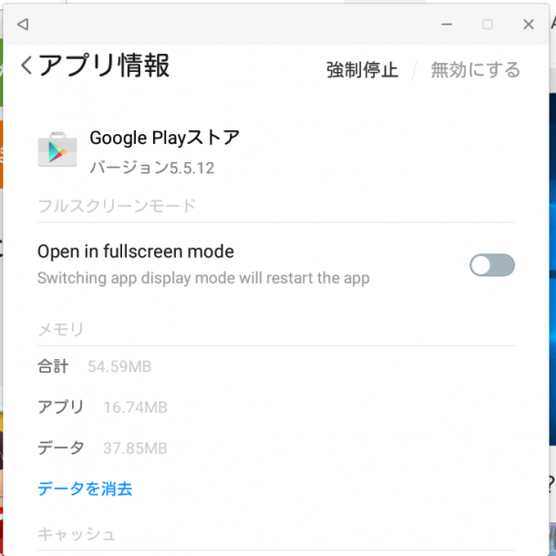Tap the 無効にする disable button
Screen dimensions: 556x556
475,69
